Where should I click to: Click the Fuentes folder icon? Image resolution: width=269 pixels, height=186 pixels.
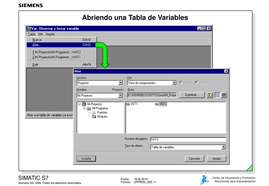94,113
